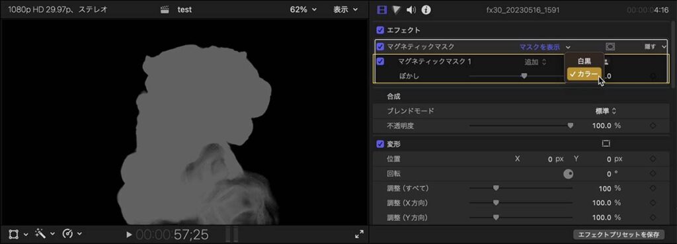Click the transform onscreen controls icon beside 変形

coord(606,143)
